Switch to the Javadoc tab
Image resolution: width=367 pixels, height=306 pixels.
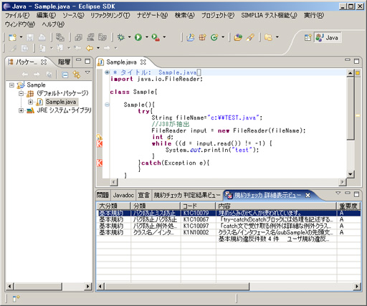(x=123, y=195)
